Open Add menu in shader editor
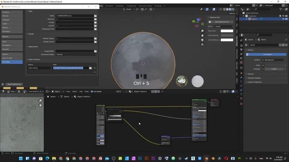This screenshot has height=162, width=289. click(81, 91)
